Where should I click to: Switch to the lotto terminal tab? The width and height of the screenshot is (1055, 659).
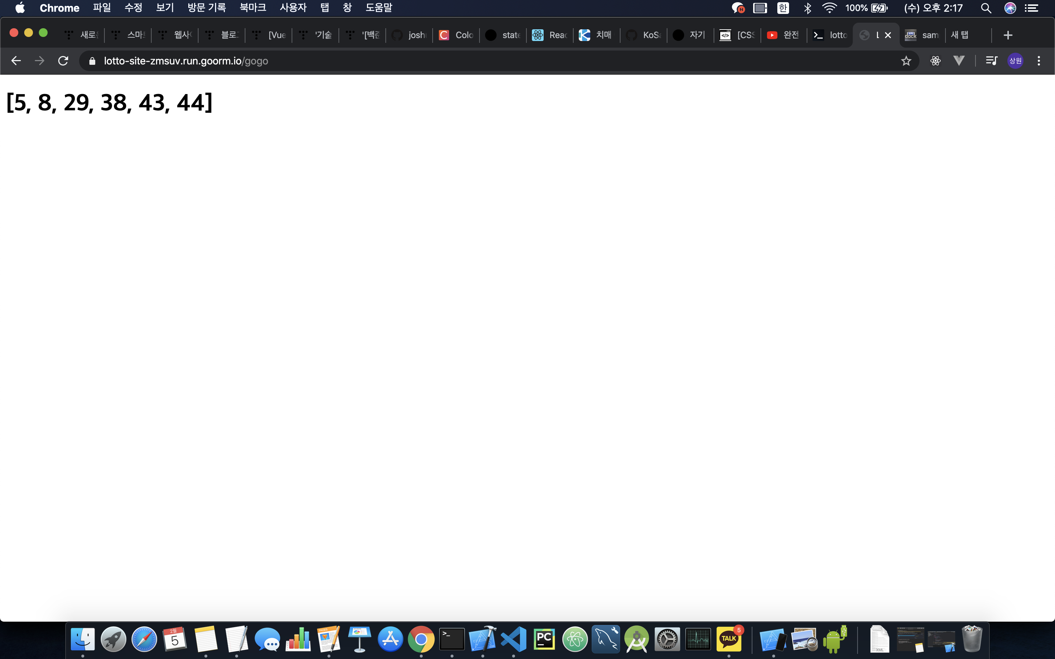(830, 35)
